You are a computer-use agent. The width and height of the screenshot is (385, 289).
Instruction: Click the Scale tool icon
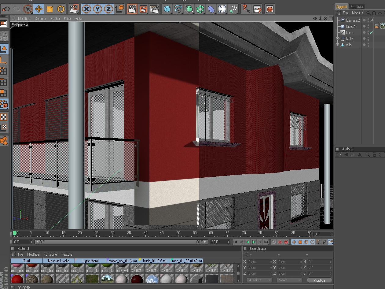[50, 9]
